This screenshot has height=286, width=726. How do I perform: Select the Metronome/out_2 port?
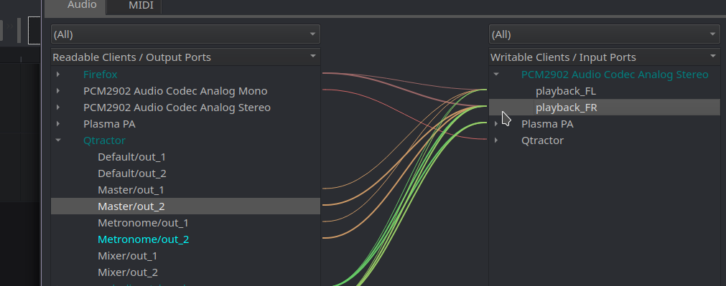pos(144,239)
